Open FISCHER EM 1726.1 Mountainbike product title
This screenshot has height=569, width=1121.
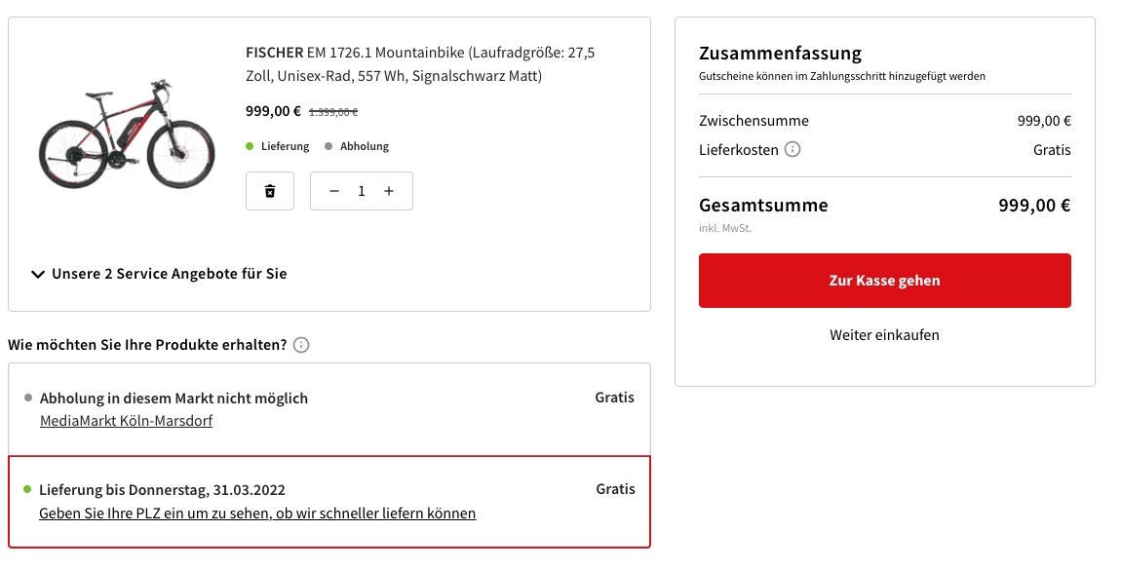point(420,63)
